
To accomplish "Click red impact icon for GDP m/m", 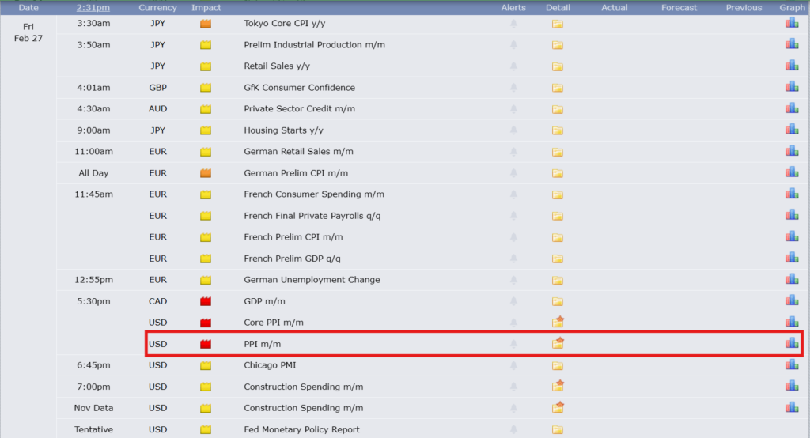I will coord(206,301).
